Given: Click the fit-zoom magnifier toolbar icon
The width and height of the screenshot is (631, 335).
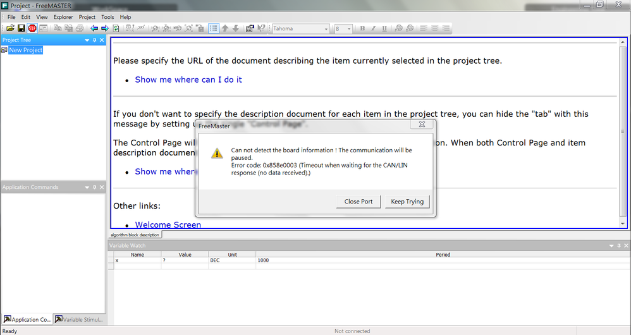Looking at the screenshot, I should click(188, 28).
